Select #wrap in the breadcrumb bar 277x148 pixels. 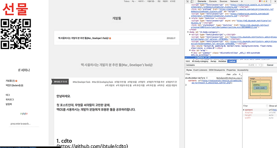(x=213, y=61)
